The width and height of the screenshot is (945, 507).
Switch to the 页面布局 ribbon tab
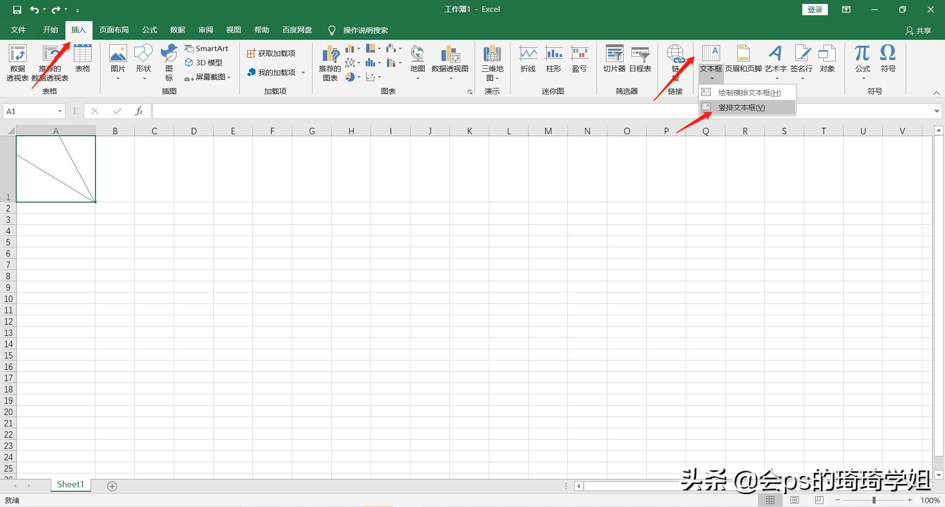[x=114, y=30]
